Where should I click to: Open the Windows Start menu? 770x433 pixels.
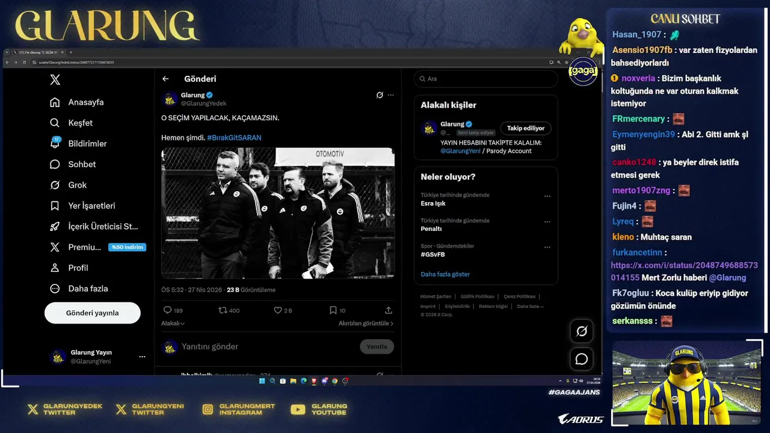point(262,381)
